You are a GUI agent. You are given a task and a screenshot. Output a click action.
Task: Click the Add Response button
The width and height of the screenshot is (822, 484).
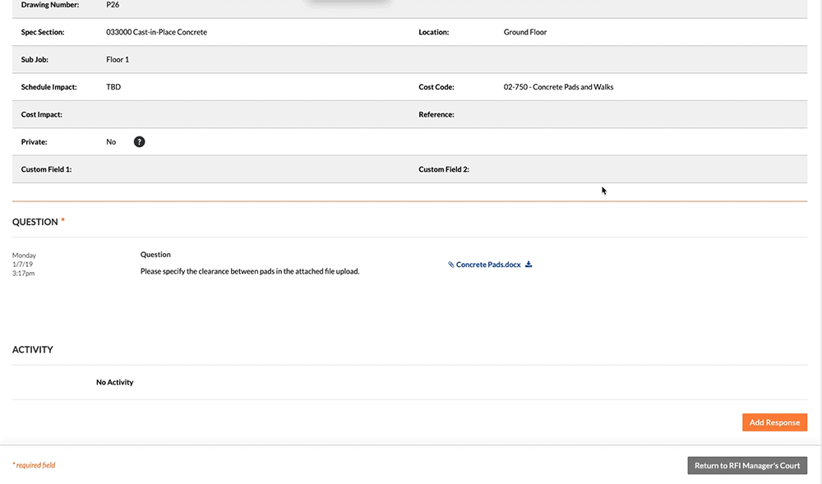(x=774, y=422)
